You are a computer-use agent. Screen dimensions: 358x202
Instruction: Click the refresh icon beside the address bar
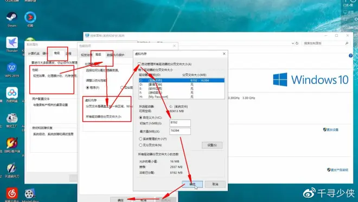click(x=297, y=43)
